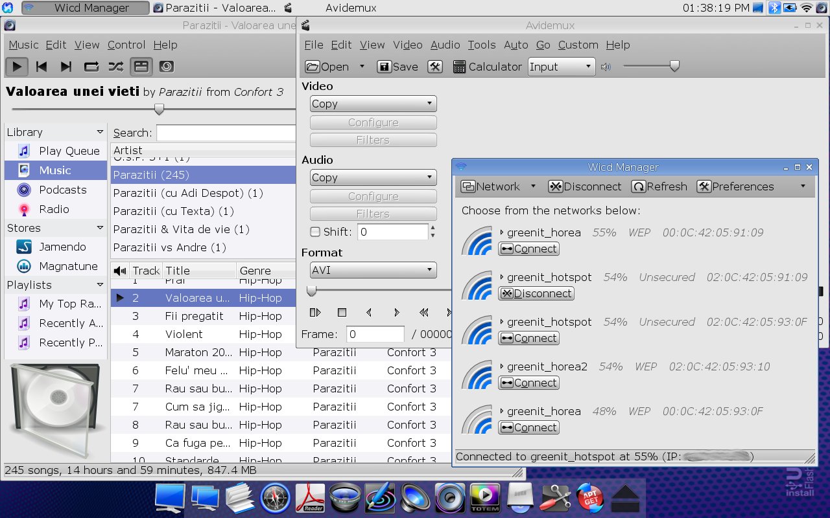
Task: Collapse the Stores section in the sidebar
Action: (100, 227)
